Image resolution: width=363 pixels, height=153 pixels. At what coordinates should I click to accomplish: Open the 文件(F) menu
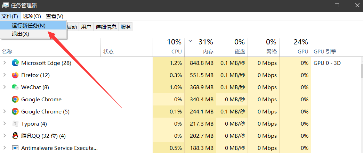click(x=10, y=16)
